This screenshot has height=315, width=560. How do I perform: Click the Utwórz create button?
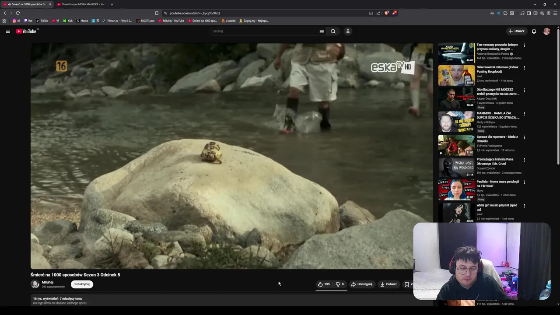click(x=516, y=31)
